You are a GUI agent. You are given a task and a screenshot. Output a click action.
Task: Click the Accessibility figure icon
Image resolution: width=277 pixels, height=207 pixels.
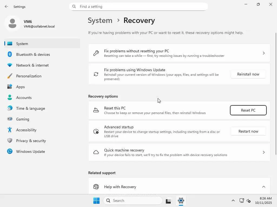point(10,130)
